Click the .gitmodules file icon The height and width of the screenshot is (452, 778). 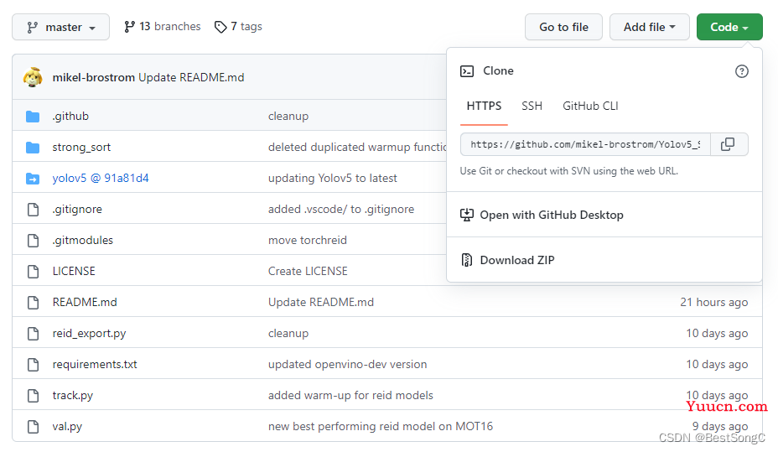33,240
